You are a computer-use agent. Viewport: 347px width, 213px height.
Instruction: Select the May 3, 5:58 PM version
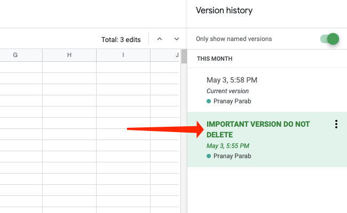[232, 80]
